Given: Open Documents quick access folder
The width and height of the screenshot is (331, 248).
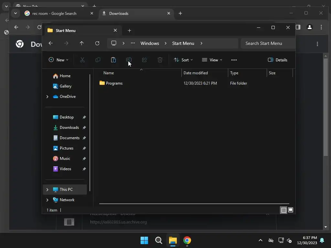Looking at the screenshot, I should (69, 138).
